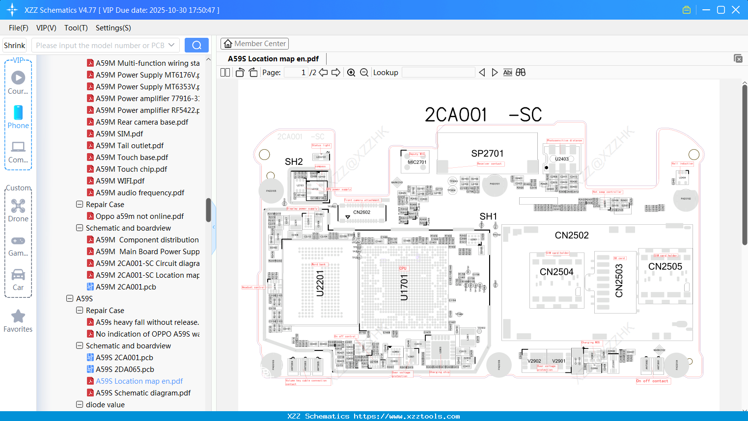Open the Tool(T) menu
Viewport: 748px width, 421px height.
[x=76, y=28]
